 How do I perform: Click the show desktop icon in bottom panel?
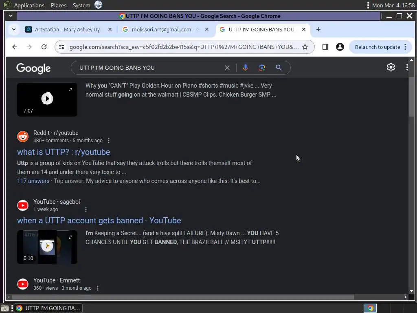pos(5,308)
